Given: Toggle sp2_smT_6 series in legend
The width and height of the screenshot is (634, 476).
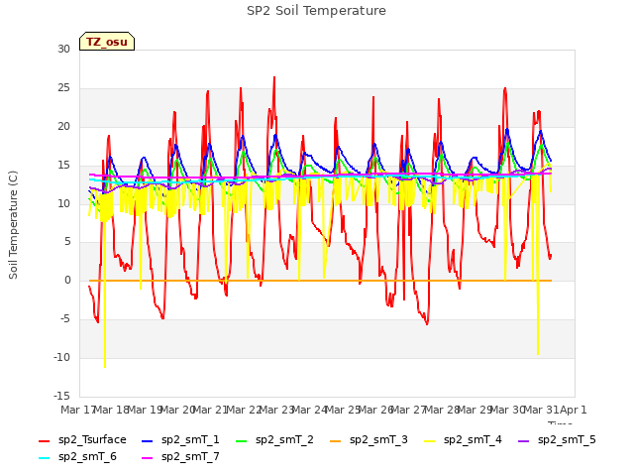Looking at the screenshot, I should coord(77,457).
